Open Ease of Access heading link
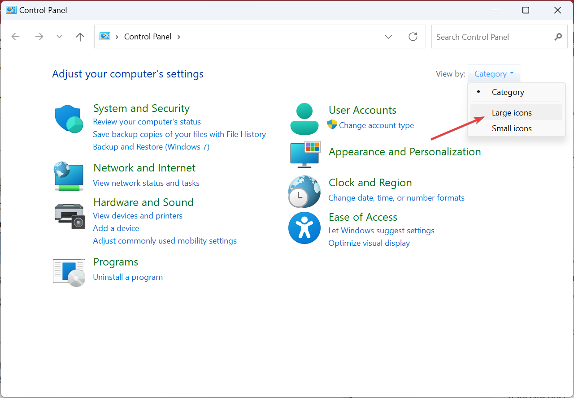574x398 pixels. click(363, 217)
